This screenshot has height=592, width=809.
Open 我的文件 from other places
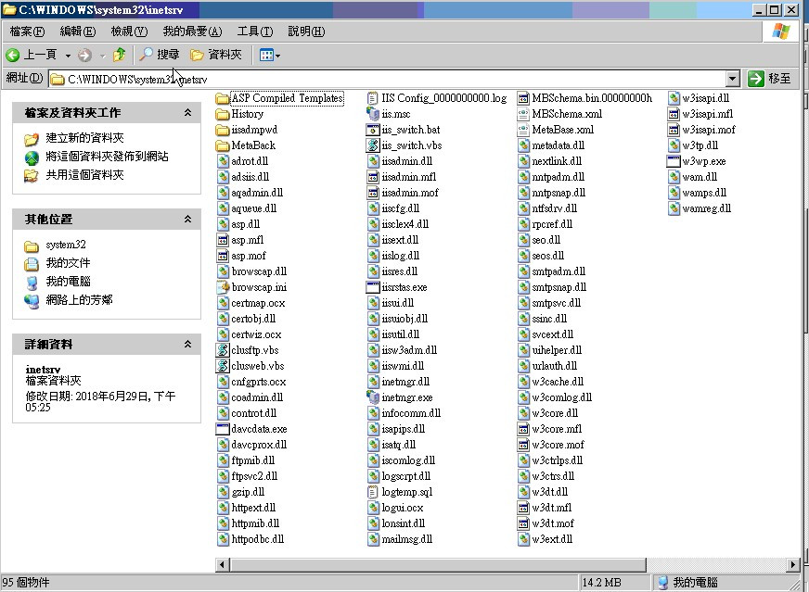pyautogui.click(x=68, y=263)
